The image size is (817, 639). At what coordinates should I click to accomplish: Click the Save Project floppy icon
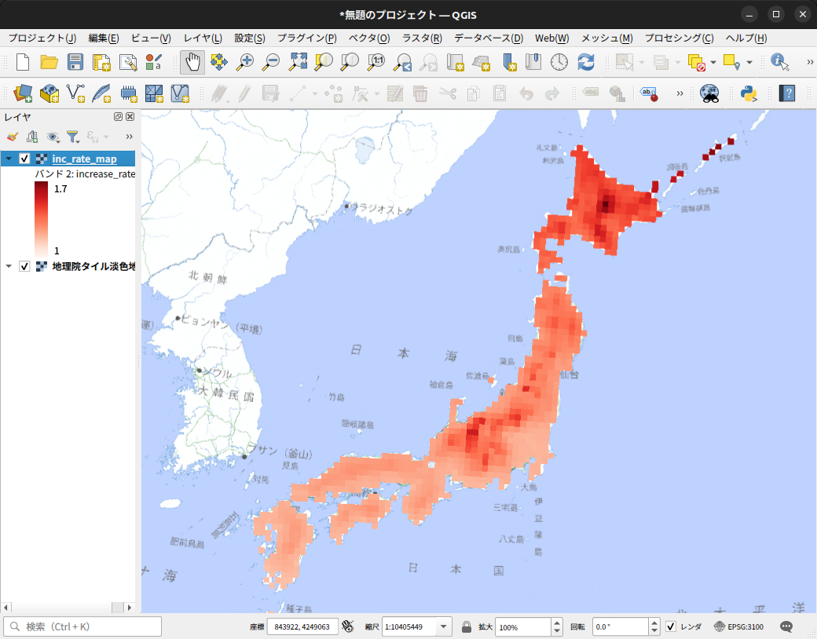tap(75, 63)
